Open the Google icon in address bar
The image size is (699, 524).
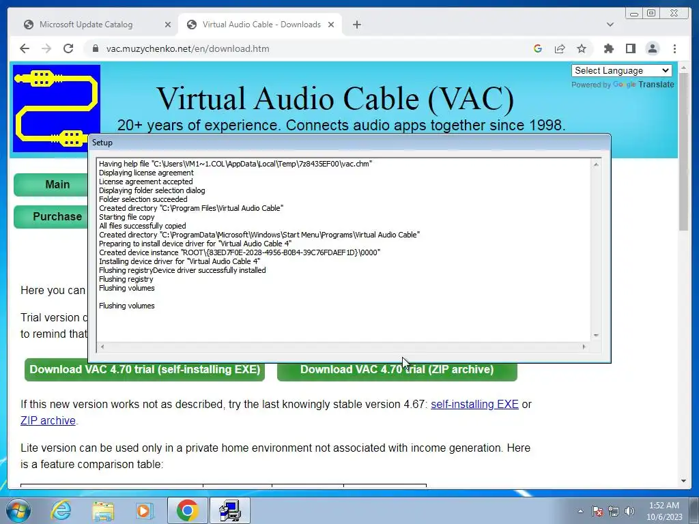(x=538, y=48)
